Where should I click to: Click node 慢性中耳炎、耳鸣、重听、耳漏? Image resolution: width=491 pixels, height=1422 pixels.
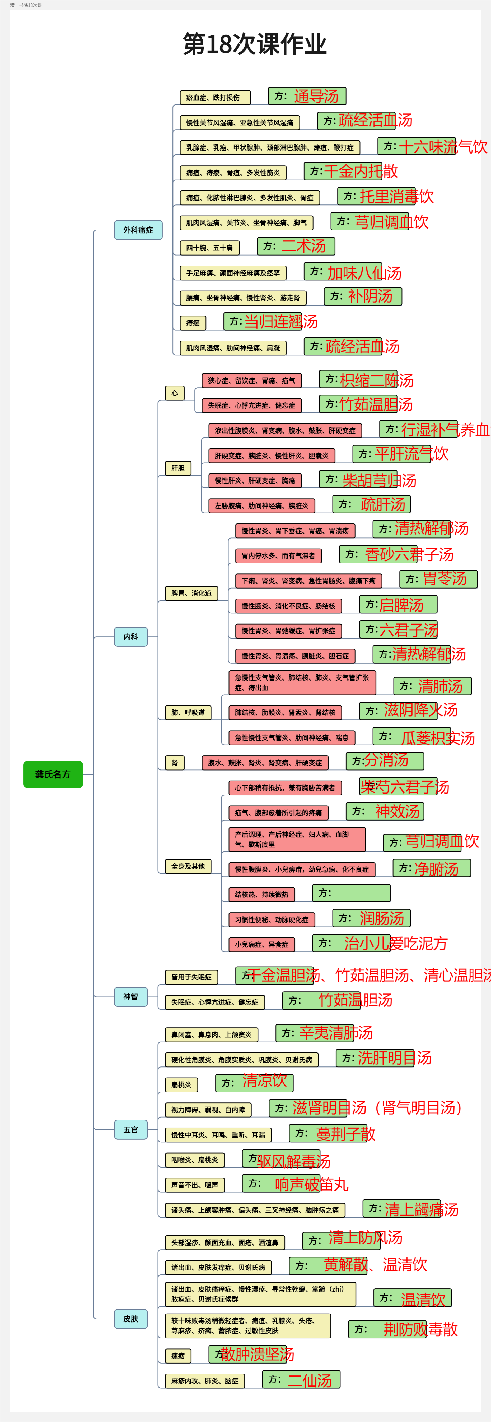coord(218,1135)
